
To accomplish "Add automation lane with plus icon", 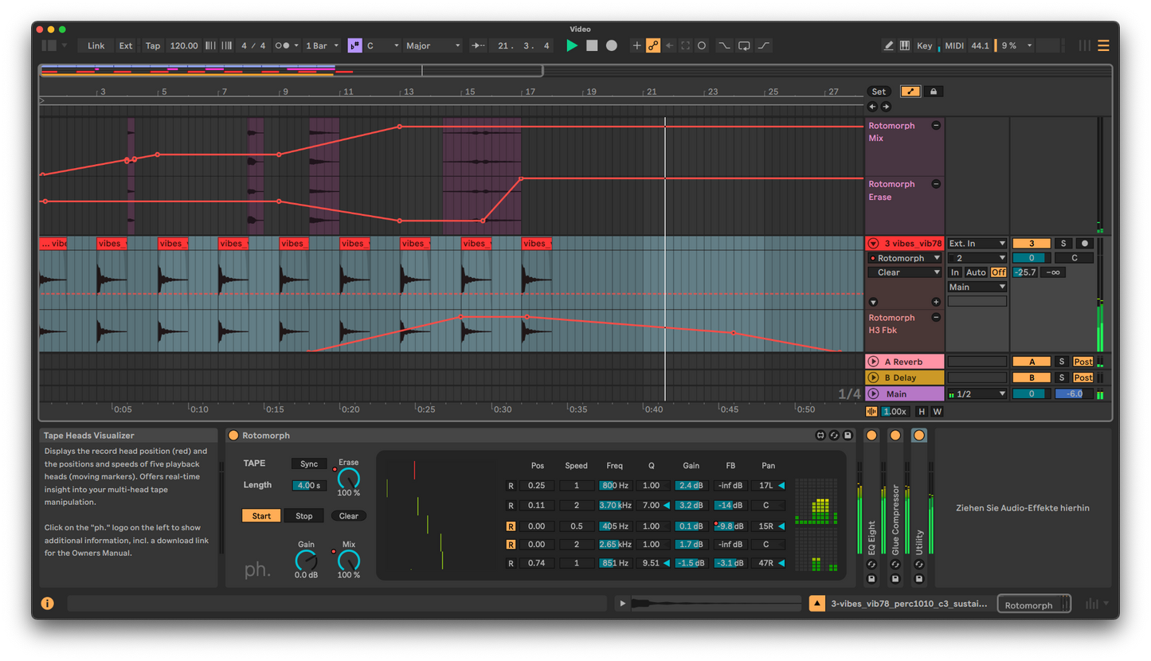I will [936, 303].
